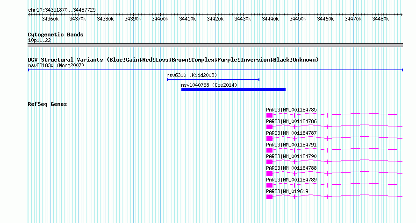Click magenta exon block of NM_001184786

point(270,127)
